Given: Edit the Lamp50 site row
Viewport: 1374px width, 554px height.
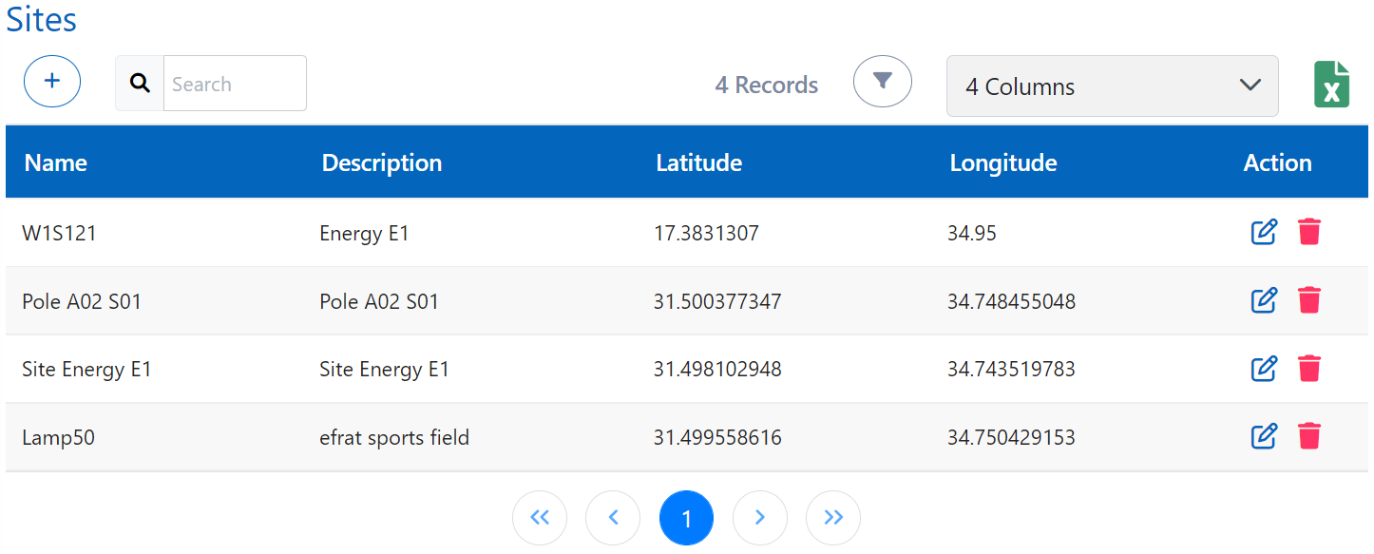Looking at the screenshot, I should point(1263,436).
